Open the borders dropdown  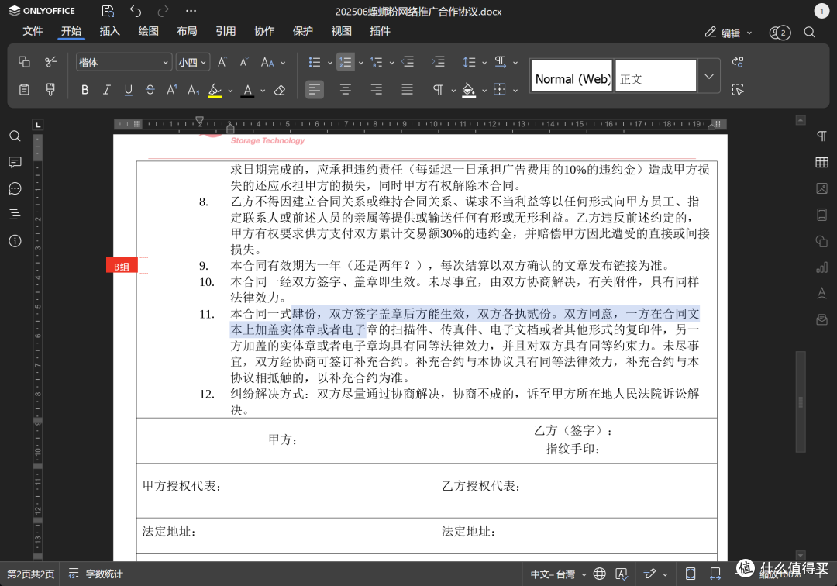click(x=515, y=91)
